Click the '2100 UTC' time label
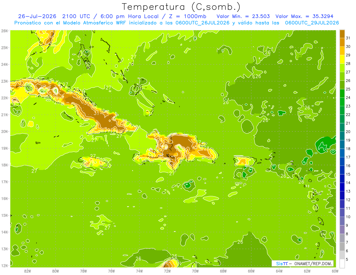Image resolution: width=356 pixels, height=275 pixels. (77, 16)
